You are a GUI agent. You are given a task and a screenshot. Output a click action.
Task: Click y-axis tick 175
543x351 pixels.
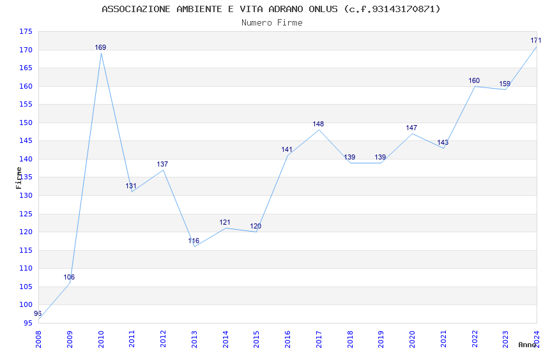pos(26,32)
